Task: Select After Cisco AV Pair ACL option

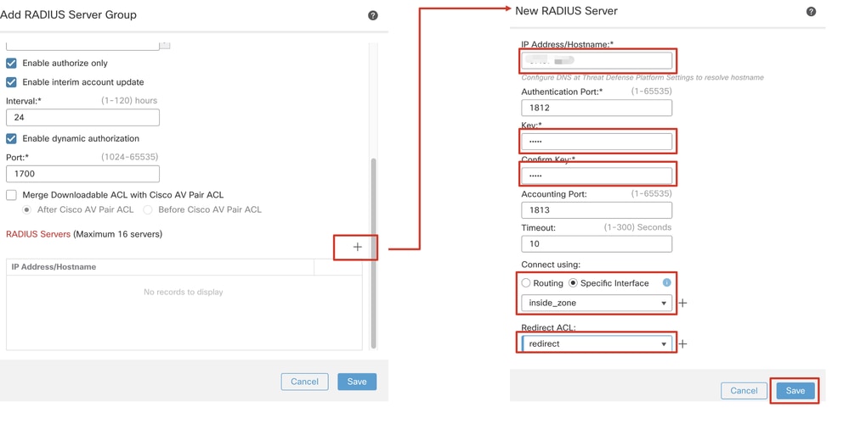Action: click(26, 209)
